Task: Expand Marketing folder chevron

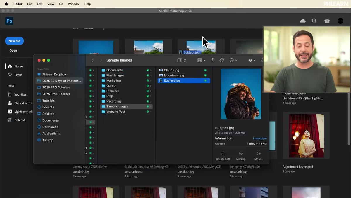Action: click(x=151, y=81)
